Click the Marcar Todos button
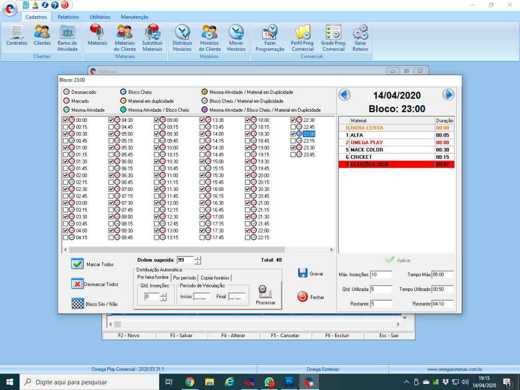The image size is (520, 390). (x=77, y=264)
